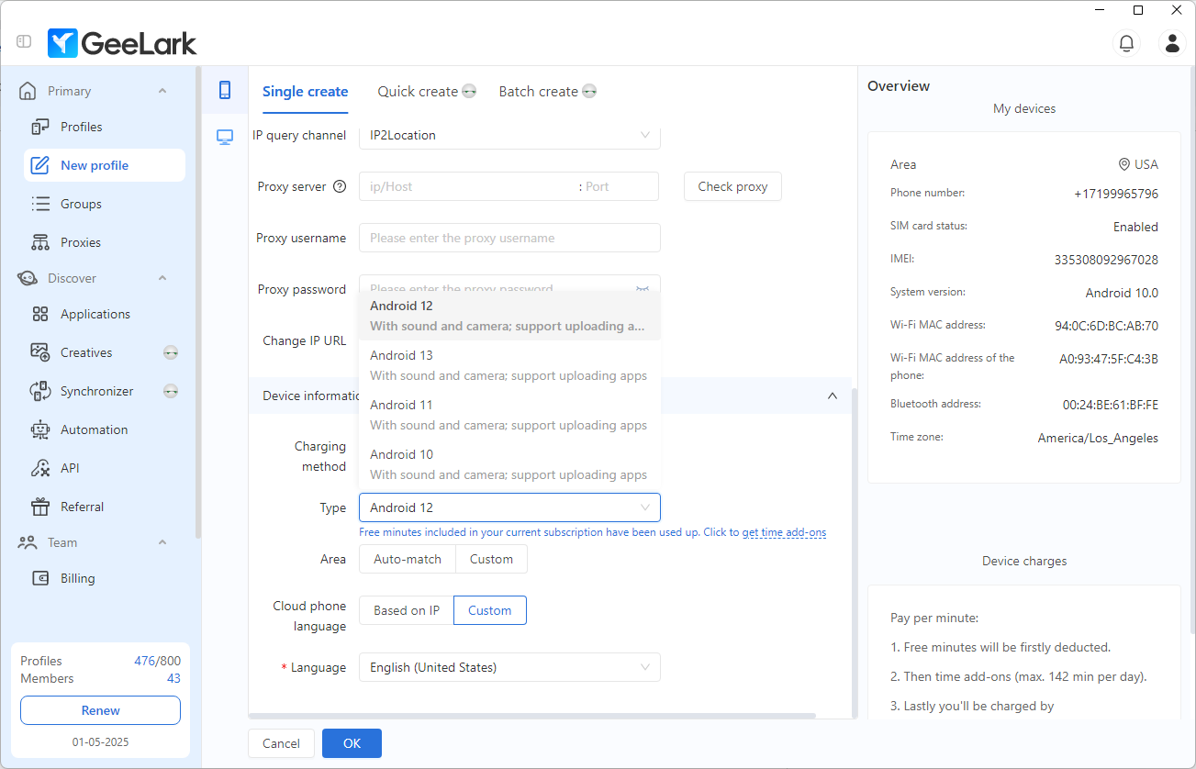Open New profile in the sidebar

[105, 165]
